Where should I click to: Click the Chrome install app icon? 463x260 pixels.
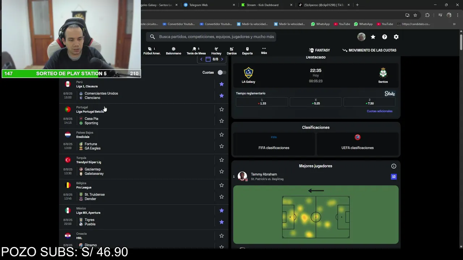[x=407, y=15]
